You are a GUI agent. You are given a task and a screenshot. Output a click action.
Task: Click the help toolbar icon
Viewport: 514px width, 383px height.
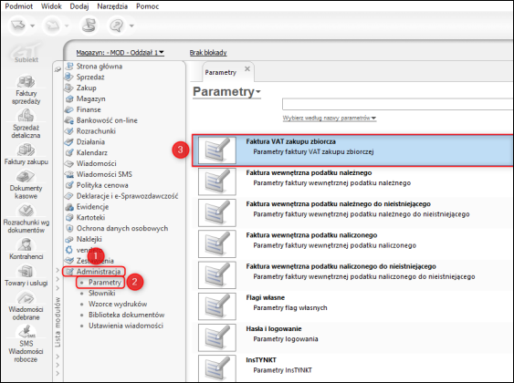click(117, 26)
